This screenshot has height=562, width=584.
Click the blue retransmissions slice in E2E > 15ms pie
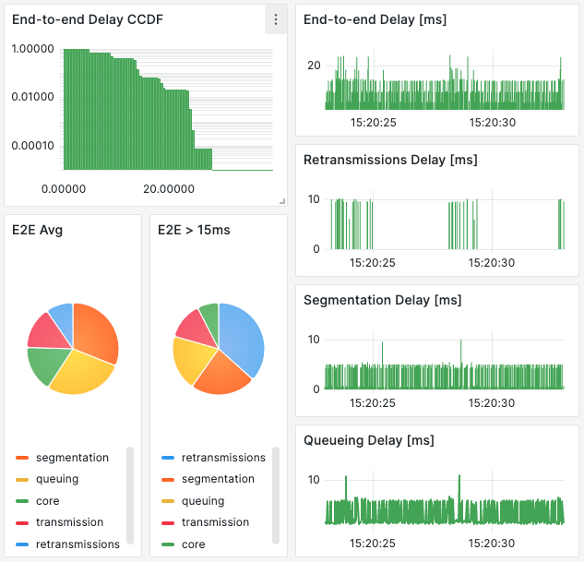tap(243, 338)
